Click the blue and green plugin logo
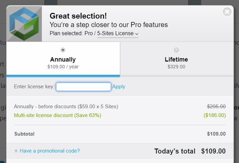The width and height of the screenshot is (239, 163). 24,24
